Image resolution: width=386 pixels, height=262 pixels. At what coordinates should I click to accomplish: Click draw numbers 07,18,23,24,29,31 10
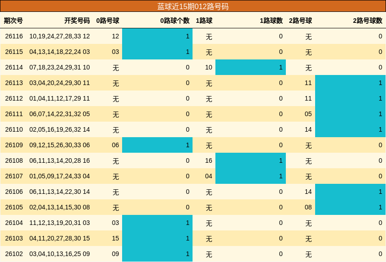[x=59, y=67]
